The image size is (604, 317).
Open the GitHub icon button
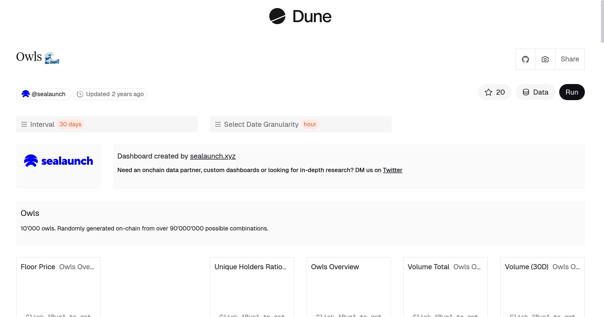point(525,59)
